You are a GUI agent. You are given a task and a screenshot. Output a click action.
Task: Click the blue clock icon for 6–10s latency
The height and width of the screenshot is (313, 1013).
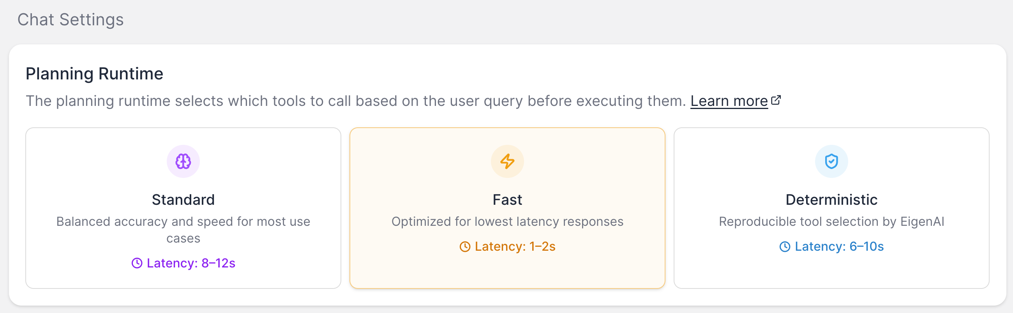tap(785, 247)
